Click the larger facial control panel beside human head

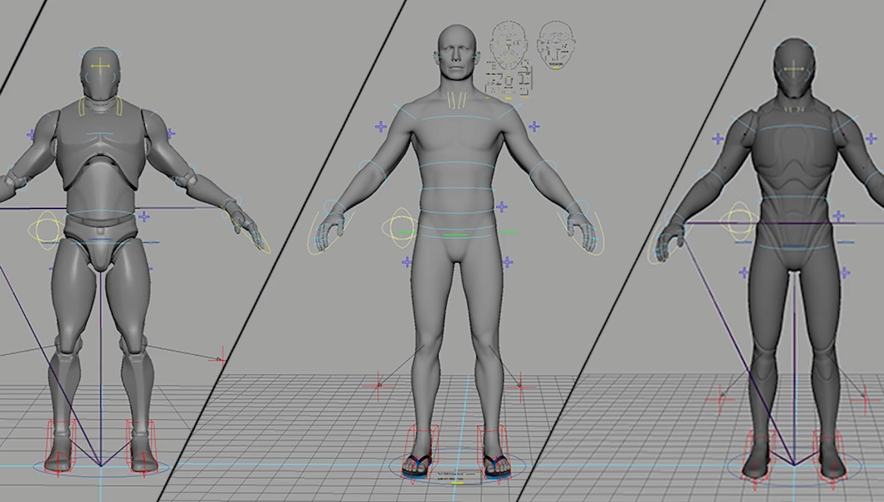508,60
